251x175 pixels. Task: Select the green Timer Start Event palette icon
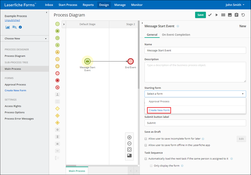click(x=58, y=38)
